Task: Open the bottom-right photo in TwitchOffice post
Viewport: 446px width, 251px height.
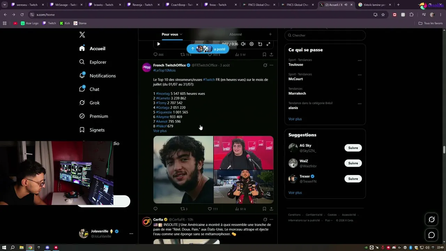Action: [244, 187]
